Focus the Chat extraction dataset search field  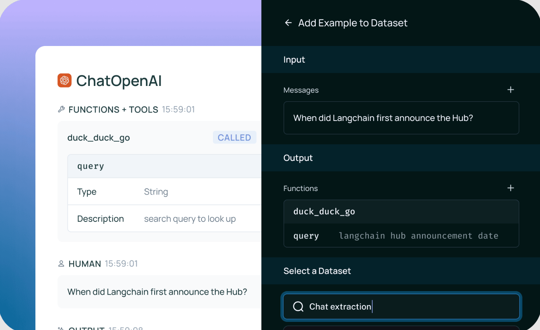(401, 306)
